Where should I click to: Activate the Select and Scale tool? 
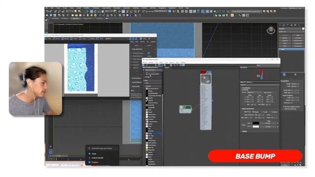[x=99, y=11]
